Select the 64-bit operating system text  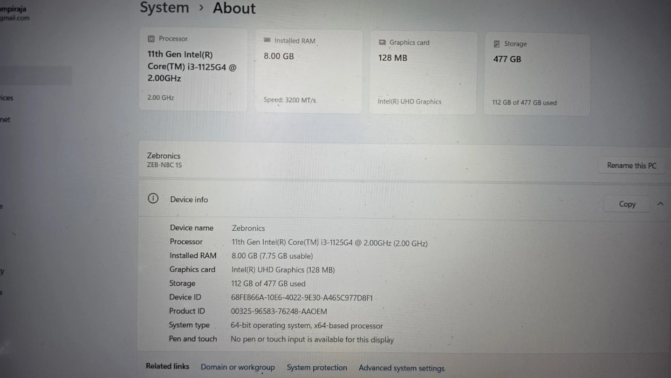tap(307, 326)
